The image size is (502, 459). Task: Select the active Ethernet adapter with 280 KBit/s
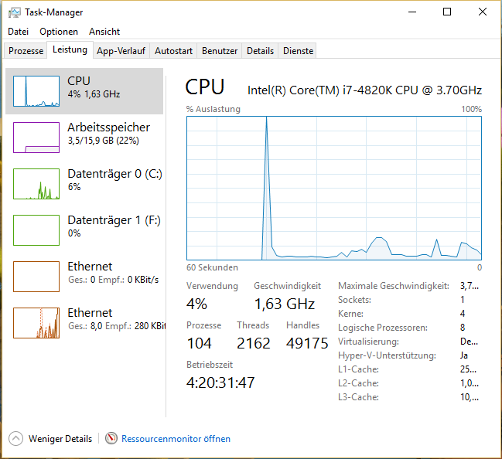point(36,323)
